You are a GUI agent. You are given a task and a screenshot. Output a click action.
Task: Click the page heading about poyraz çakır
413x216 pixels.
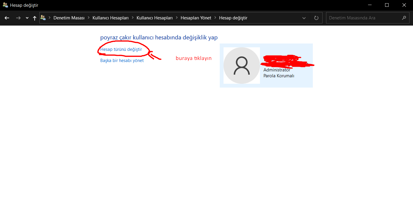coord(159,38)
